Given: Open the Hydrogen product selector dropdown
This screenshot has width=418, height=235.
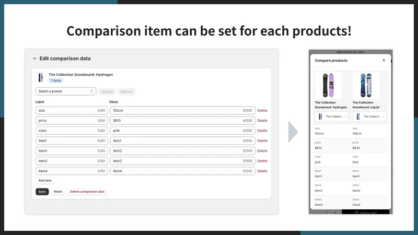Looking at the screenshot, I should click(x=332, y=116).
